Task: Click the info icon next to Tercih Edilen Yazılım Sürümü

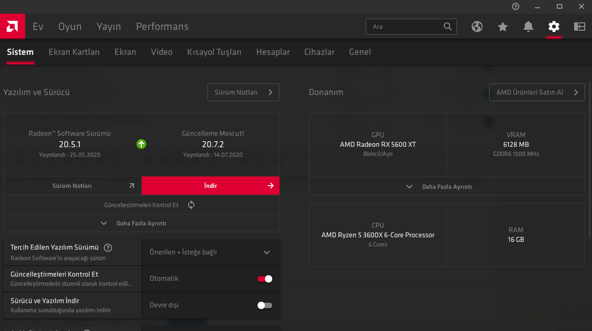Action: point(108,248)
